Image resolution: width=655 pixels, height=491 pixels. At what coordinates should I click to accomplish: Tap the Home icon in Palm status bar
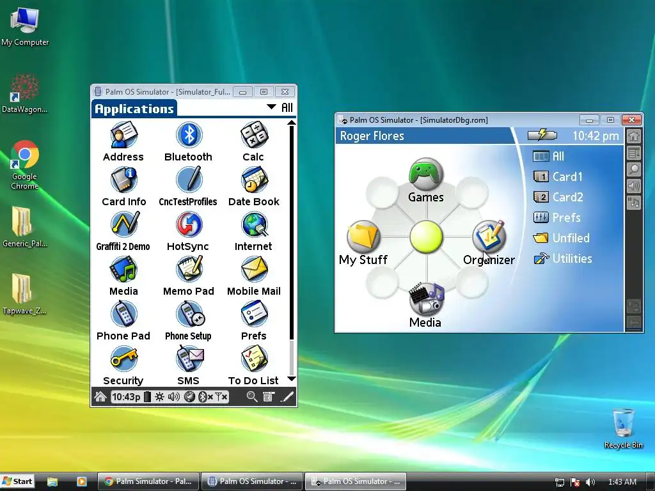click(100, 396)
